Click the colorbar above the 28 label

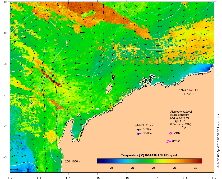(154, 161)
